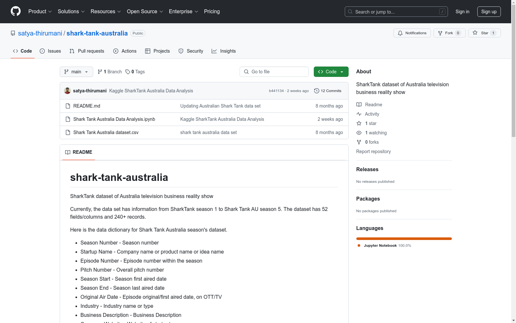View the 12 Commits history
This screenshot has width=516, height=323.
[x=328, y=91]
